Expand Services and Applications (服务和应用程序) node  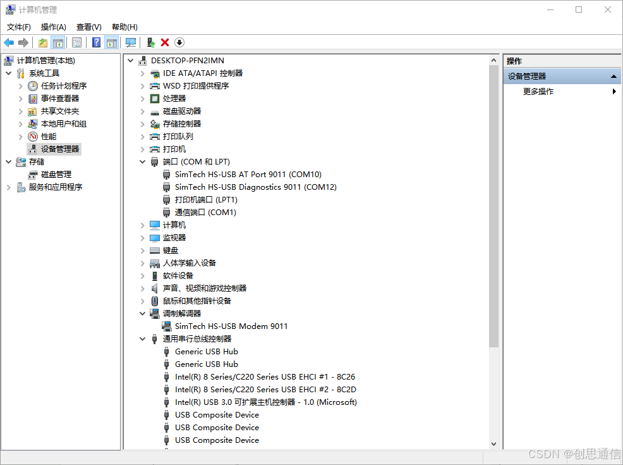click(8, 187)
